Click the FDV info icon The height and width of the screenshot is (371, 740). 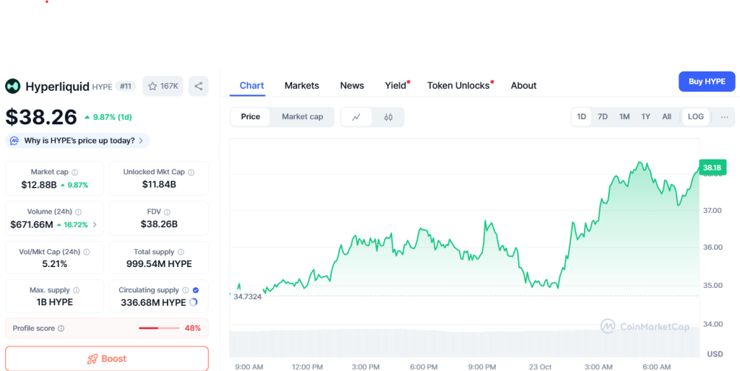pos(167,212)
